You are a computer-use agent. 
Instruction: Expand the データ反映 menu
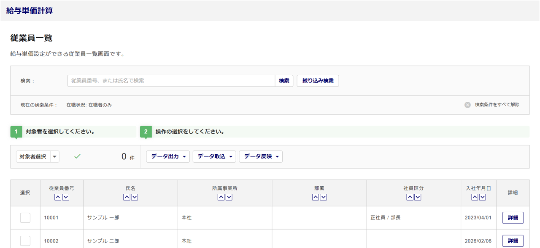[261, 157]
